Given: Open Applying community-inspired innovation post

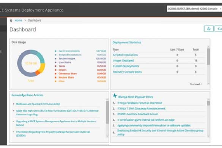Looking at the screenshot, I should [x=154, y=126].
